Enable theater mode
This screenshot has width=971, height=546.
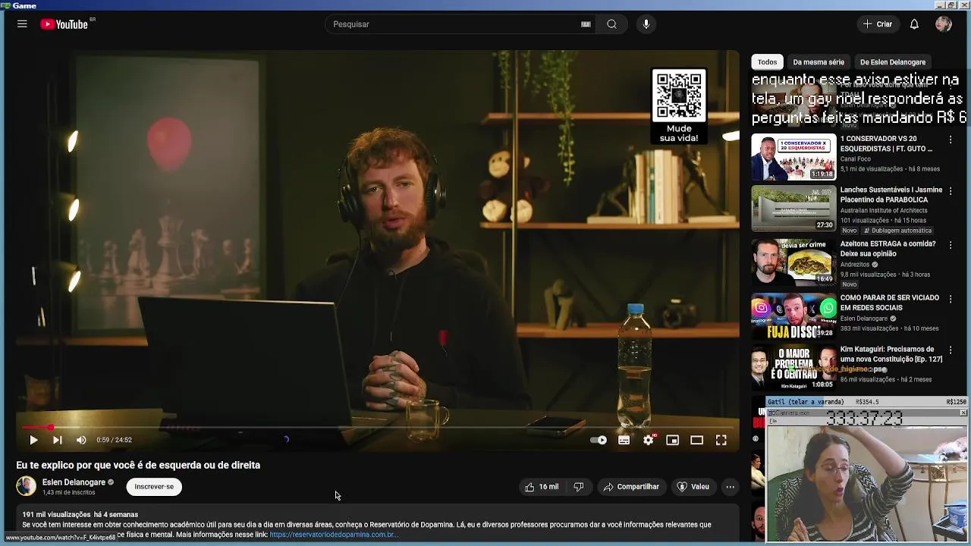coord(696,440)
